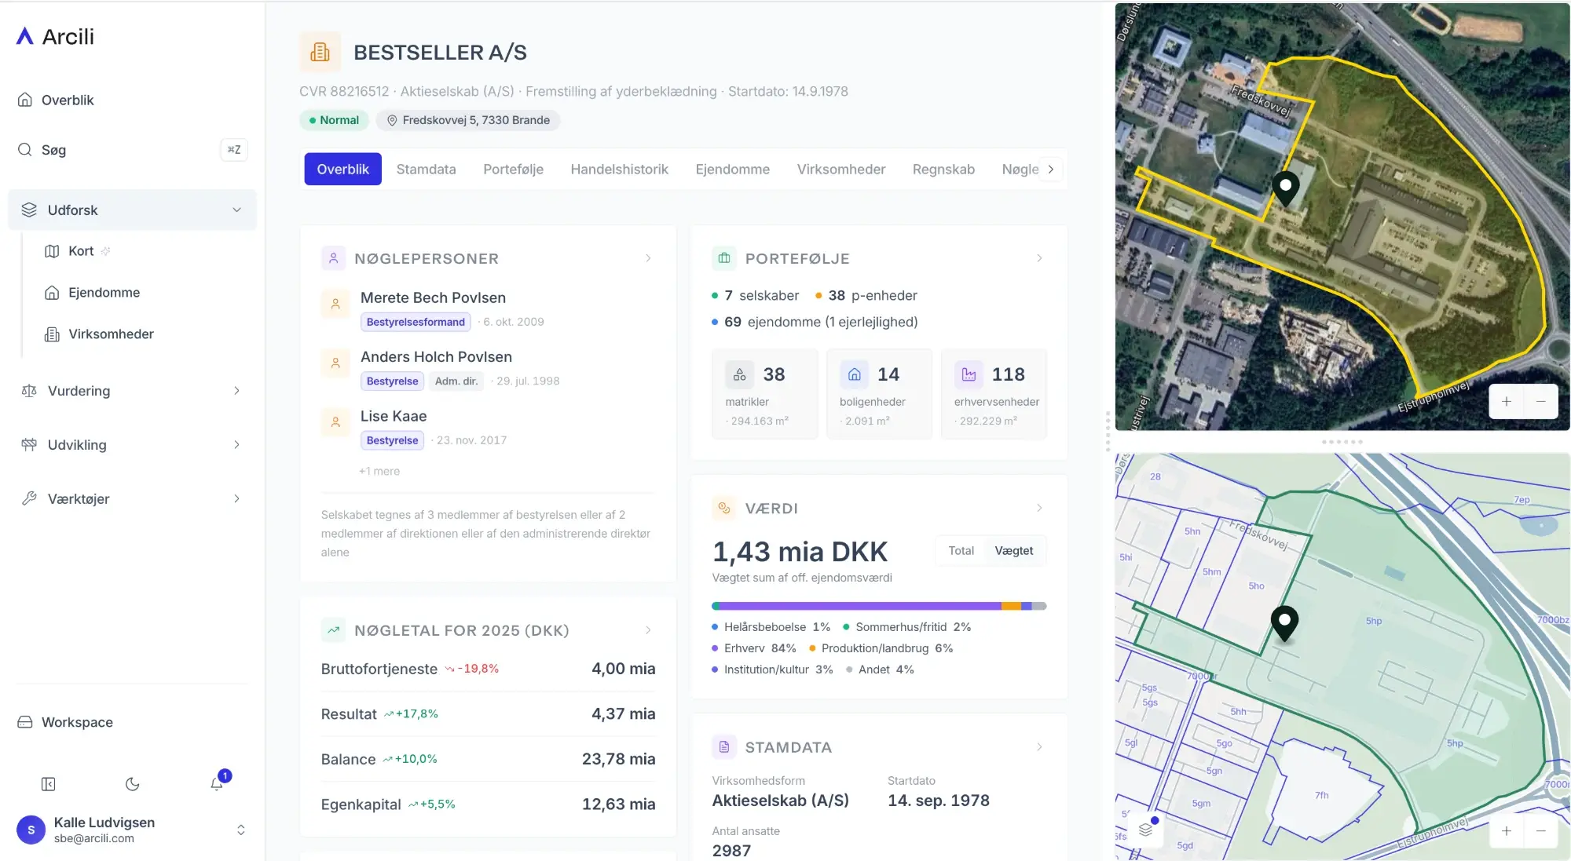Click the Arcili logo
The width and height of the screenshot is (1571, 861).
tap(56, 36)
